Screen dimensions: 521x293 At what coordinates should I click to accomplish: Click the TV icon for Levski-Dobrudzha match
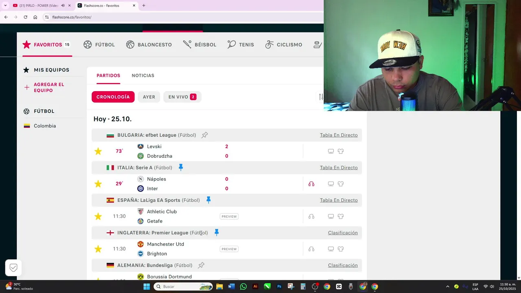331,151
